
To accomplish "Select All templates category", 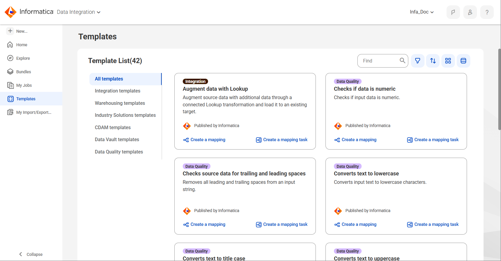I will (x=125, y=79).
